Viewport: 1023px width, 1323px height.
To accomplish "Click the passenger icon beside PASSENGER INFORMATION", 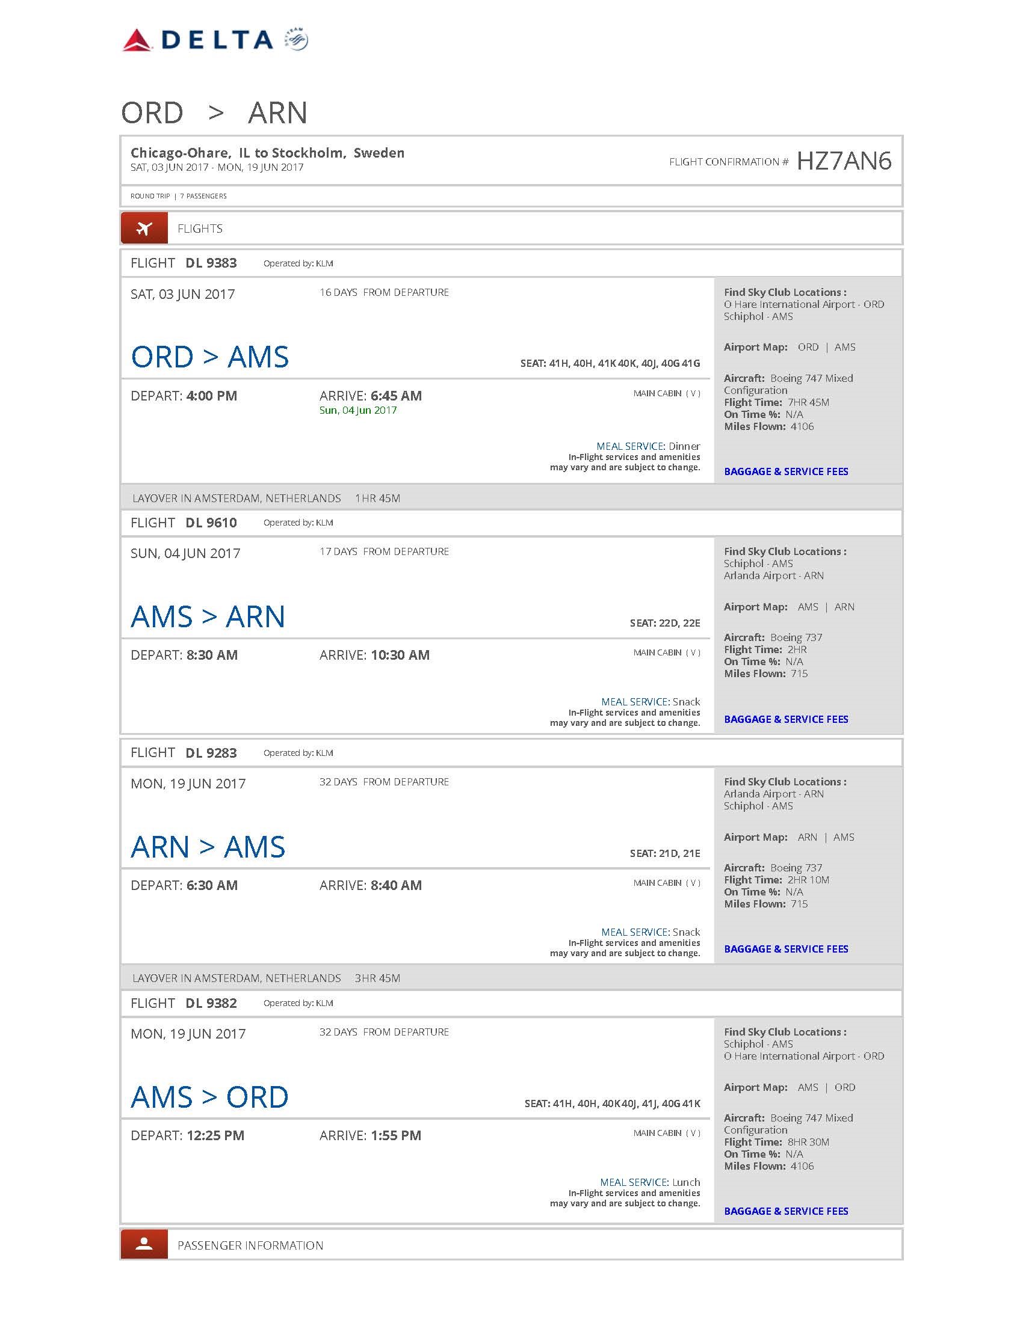I will [x=144, y=1245].
